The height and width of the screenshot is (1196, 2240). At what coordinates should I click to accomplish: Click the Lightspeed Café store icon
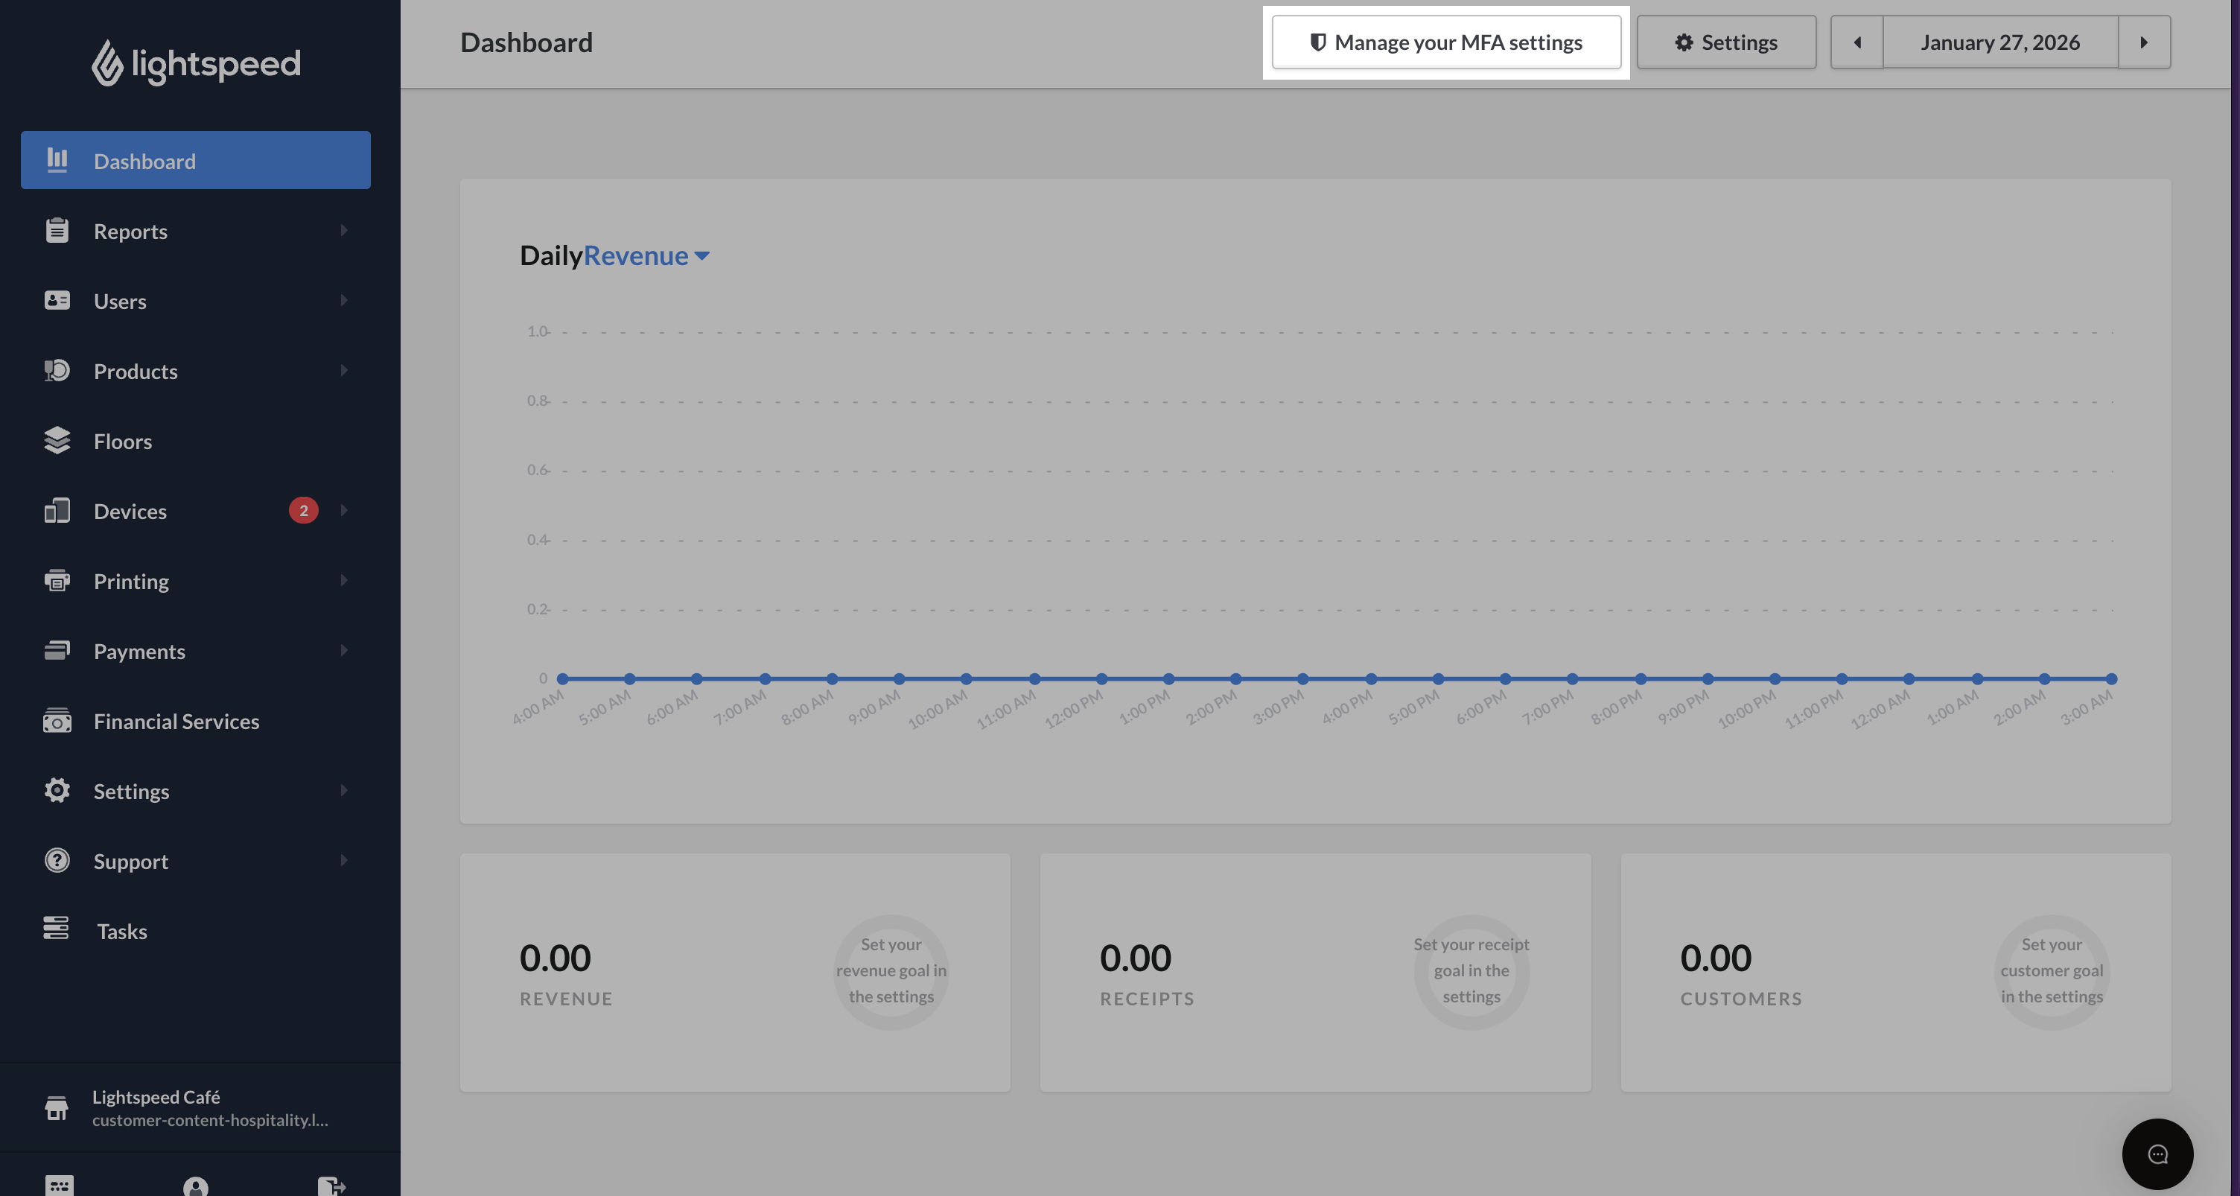click(57, 1107)
